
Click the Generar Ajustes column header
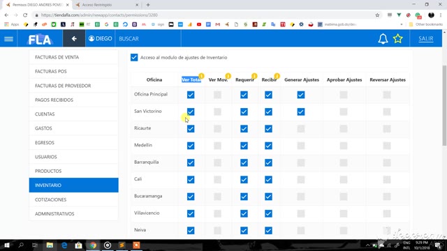[x=302, y=80]
